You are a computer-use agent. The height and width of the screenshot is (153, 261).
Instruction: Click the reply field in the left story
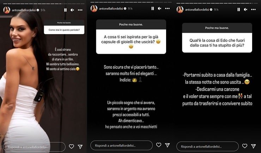[x=34, y=147]
